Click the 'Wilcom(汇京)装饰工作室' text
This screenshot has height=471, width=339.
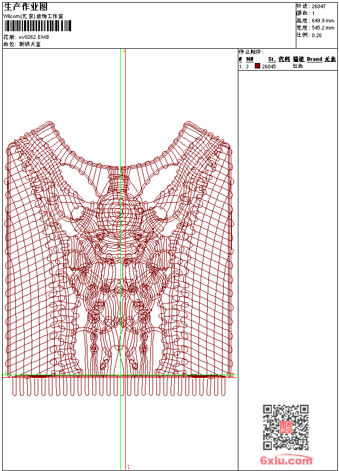click(33, 16)
